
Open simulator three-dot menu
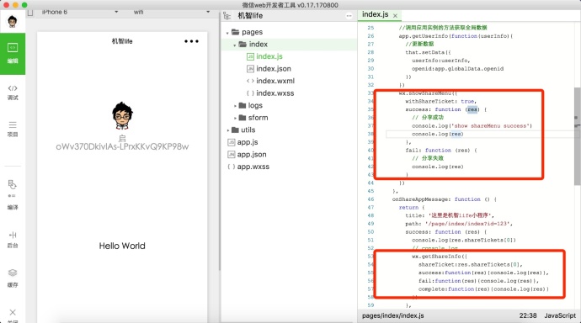coord(191,41)
